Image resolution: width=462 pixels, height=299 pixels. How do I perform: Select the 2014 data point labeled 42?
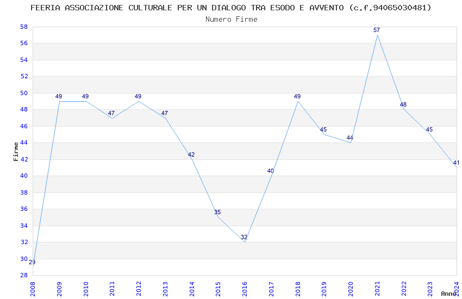191,154
